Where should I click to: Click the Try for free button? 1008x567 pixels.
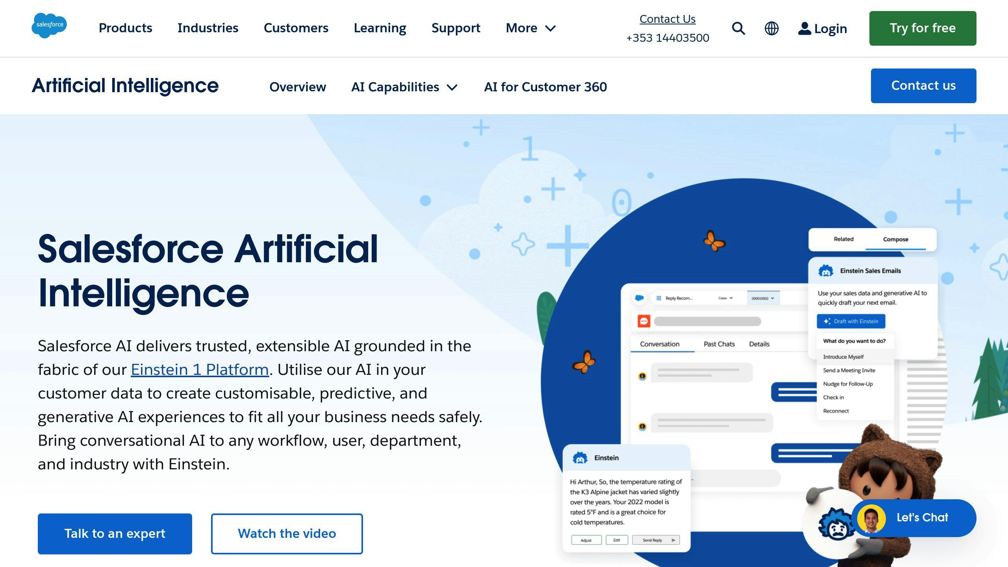pyautogui.click(x=923, y=28)
